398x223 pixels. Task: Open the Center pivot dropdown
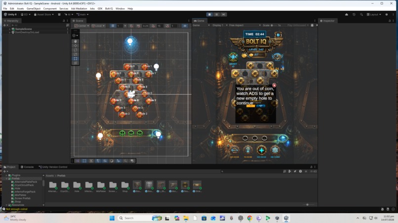point(82,26)
